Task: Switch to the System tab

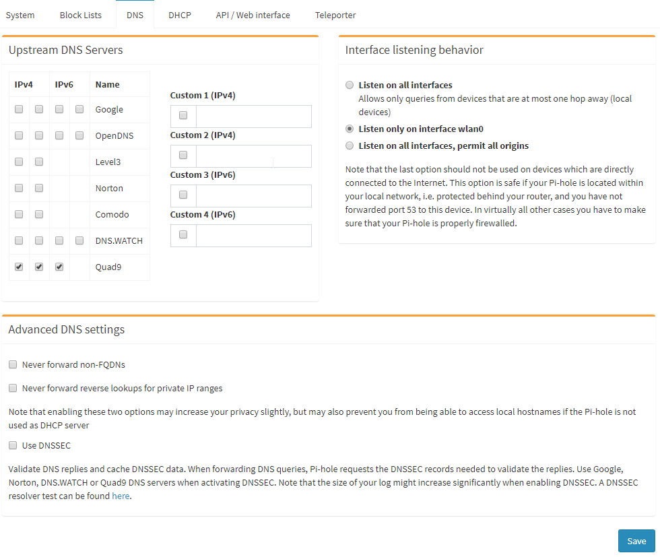Action: coord(20,15)
